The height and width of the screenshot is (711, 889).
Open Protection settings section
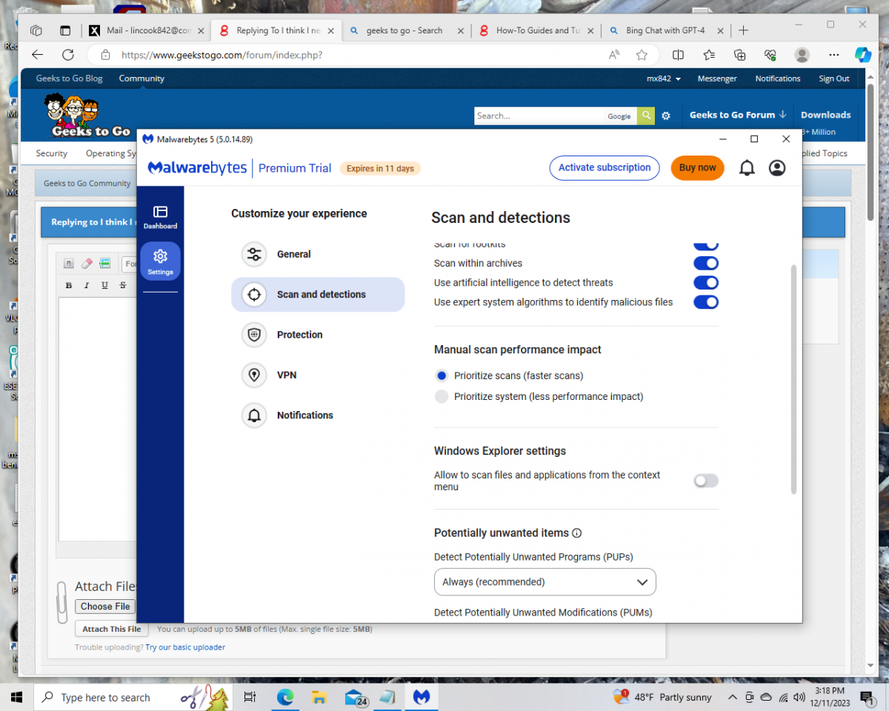click(318, 335)
